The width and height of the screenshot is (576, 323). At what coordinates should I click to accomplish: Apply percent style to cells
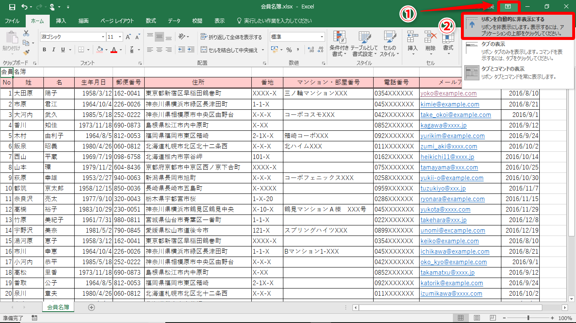[x=289, y=50]
